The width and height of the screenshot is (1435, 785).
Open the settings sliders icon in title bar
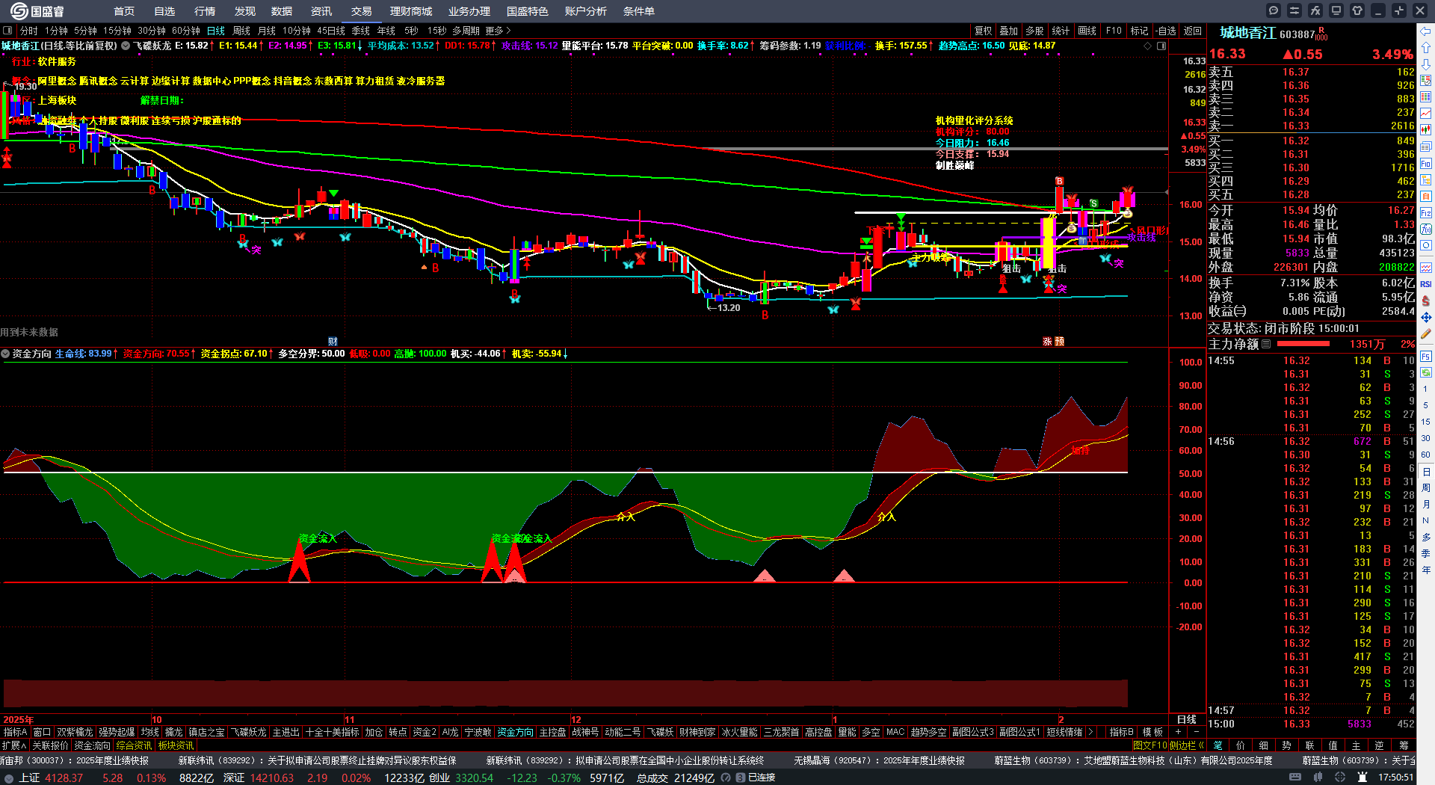pyautogui.click(x=1294, y=10)
